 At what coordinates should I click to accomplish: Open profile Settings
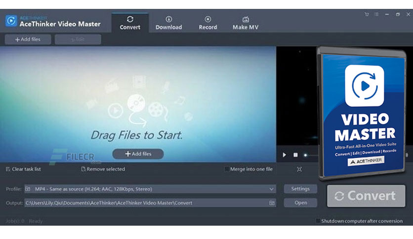point(300,189)
